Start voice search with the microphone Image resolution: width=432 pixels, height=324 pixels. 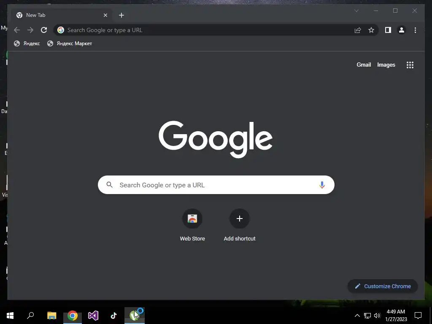click(322, 185)
